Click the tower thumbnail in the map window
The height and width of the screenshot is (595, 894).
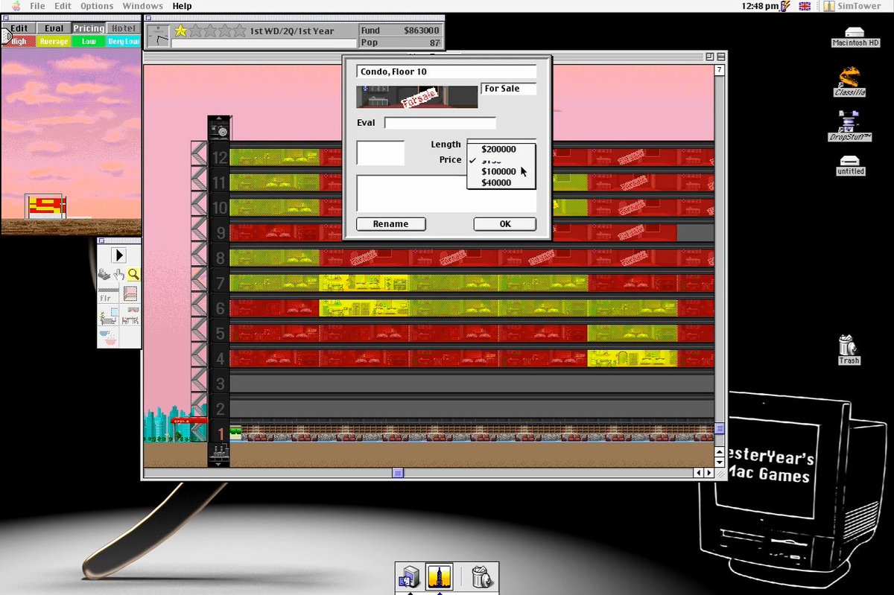tap(45, 206)
